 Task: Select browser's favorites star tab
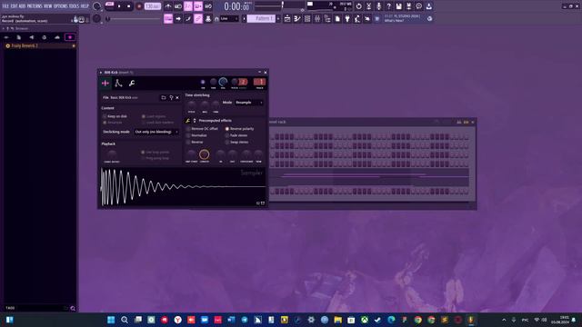tap(70, 37)
